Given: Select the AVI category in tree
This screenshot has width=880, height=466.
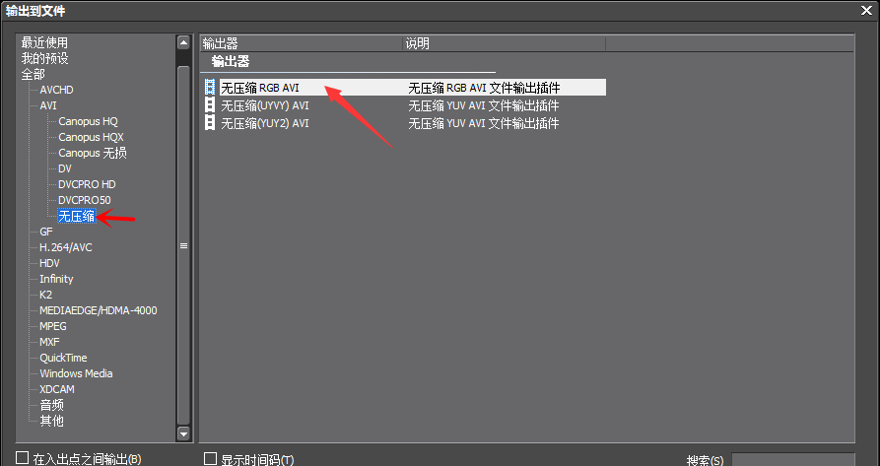Looking at the screenshot, I should pos(48,105).
